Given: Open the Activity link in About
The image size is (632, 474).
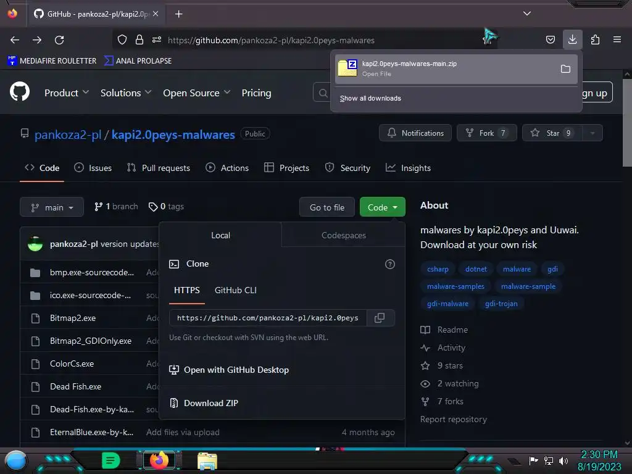Looking at the screenshot, I should coord(443,347).
